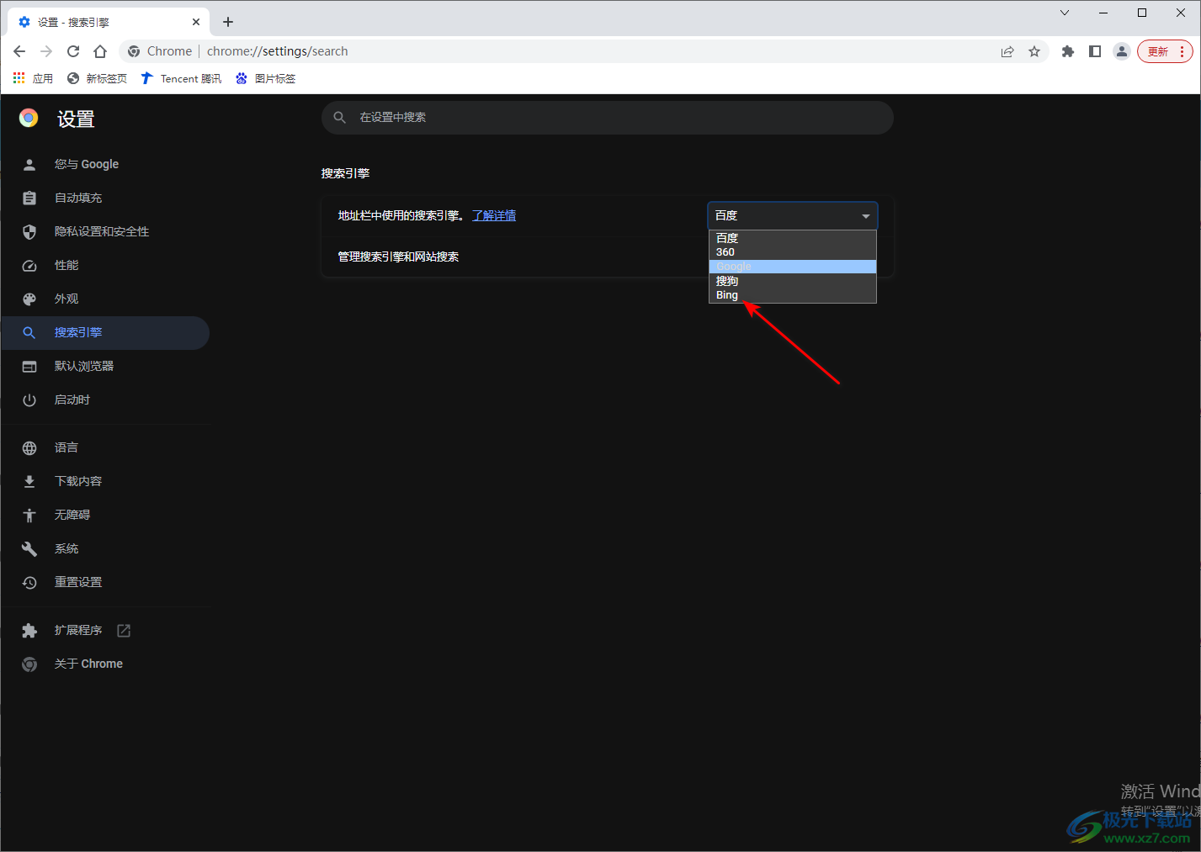Click the red 更新 update button
This screenshot has height=852, width=1201.
point(1165,51)
